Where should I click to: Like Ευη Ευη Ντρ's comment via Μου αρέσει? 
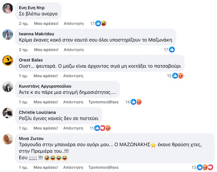(x=46, y=24)
